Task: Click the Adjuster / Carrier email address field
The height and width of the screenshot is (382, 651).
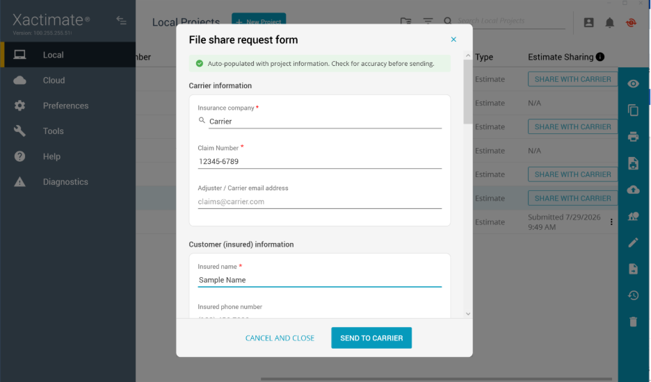Action: click(x=320, y=201)
